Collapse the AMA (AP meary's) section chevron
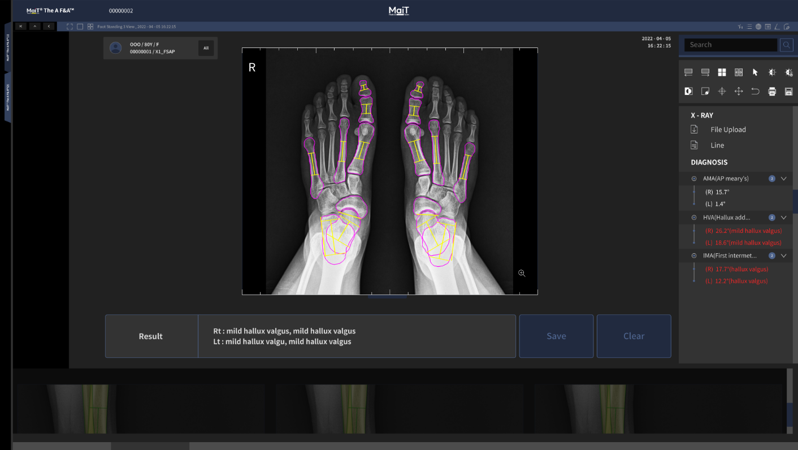 pyautogui.click(x=783, y=179)
